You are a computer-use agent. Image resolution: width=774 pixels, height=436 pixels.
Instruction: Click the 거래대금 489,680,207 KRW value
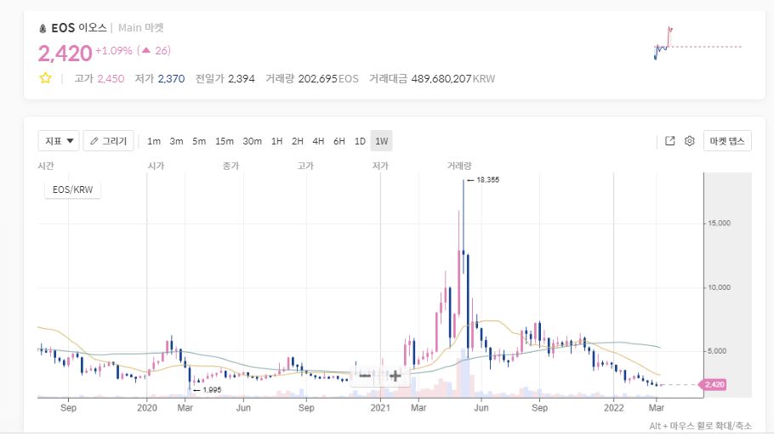(432, 79)
